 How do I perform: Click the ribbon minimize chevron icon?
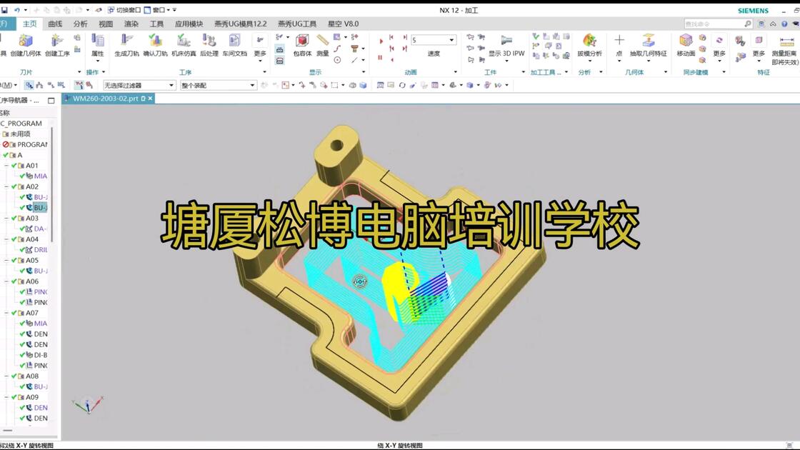click(x=773, y=24)
